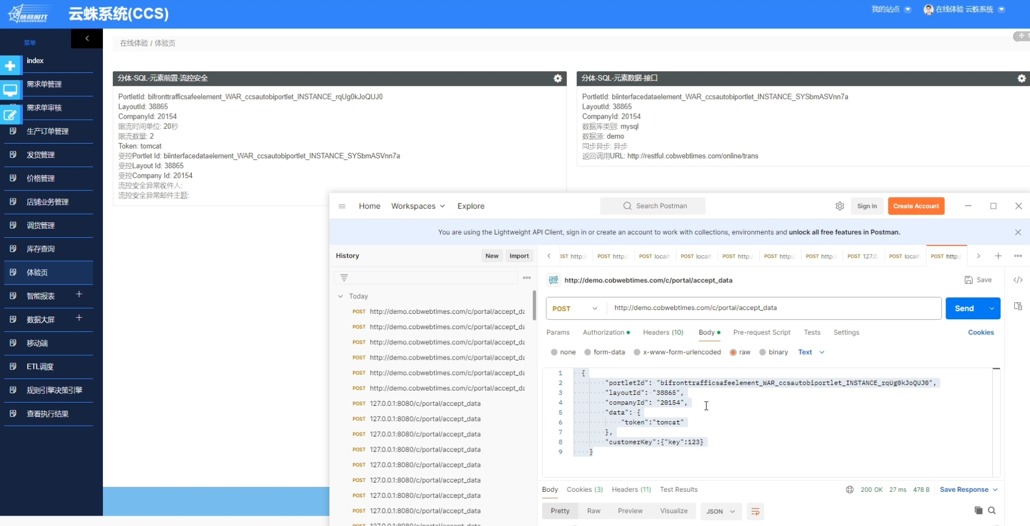Open settings gear of 分体-SQL-元素前置-流控安全 portlet
Screen dimensions: 1030x526
[x=558, y=78]
